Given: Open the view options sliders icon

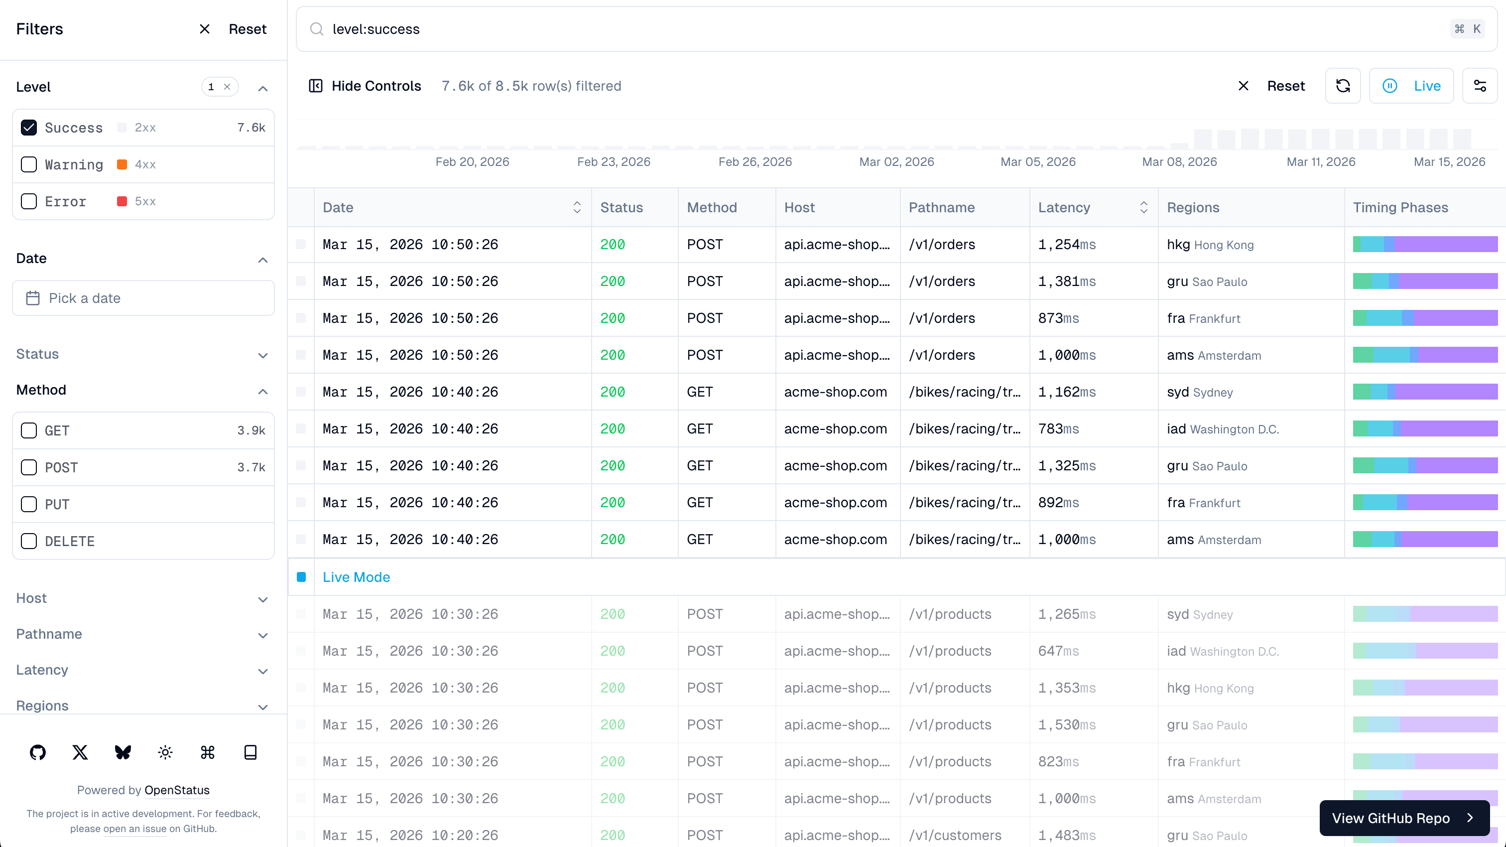Looking at the screenshot, I should [x=1480, y=86].
